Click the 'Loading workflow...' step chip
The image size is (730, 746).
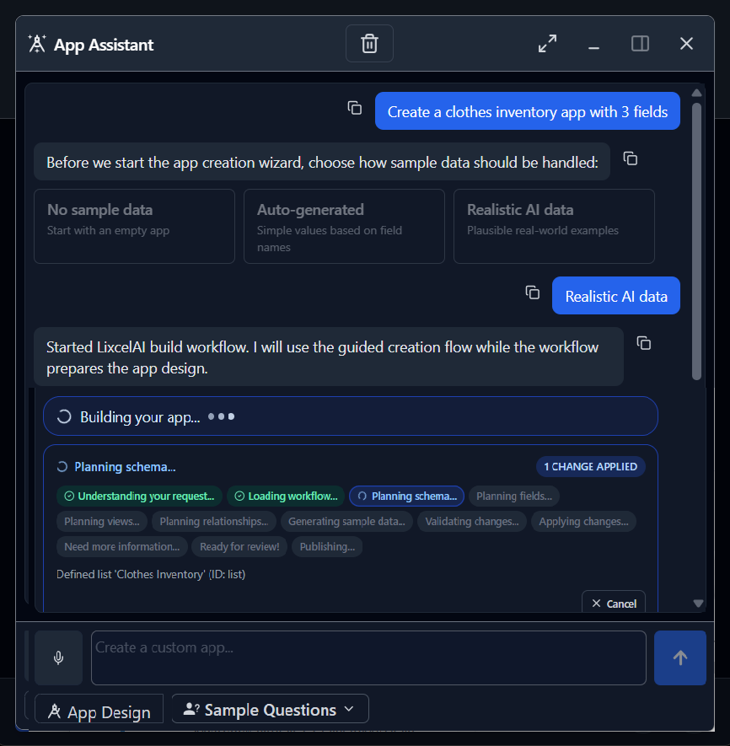tap(286, 496)
